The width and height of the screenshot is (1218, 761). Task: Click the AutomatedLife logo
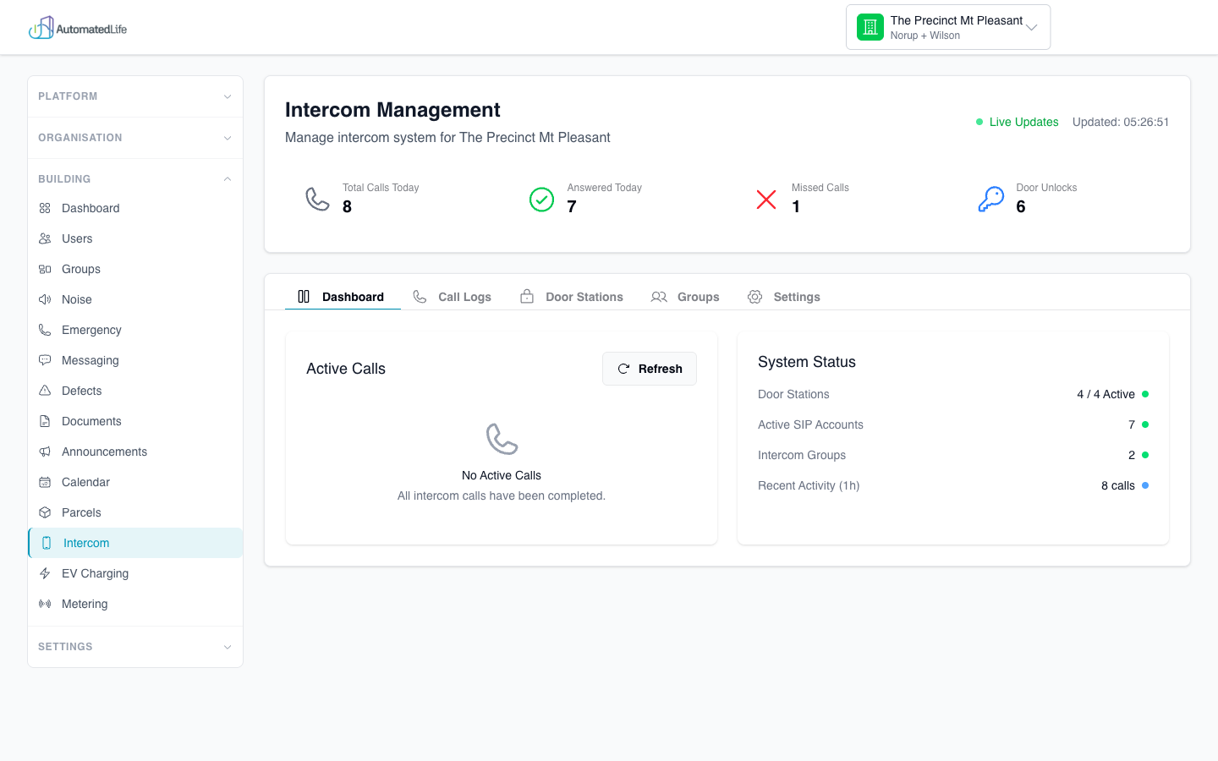click(x=78, y=26)
